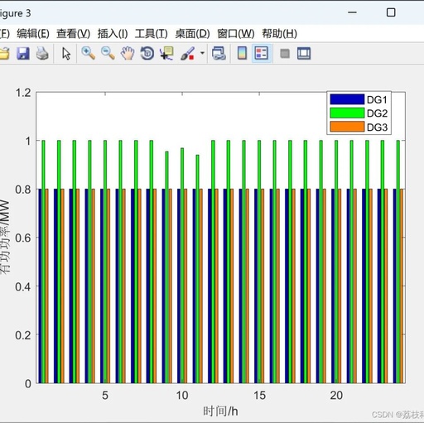Image resolution: width=424 pixels, height=423 pixels.
Task: Click the y-axis label 有功功率/MW
Action: pos(5,237)
